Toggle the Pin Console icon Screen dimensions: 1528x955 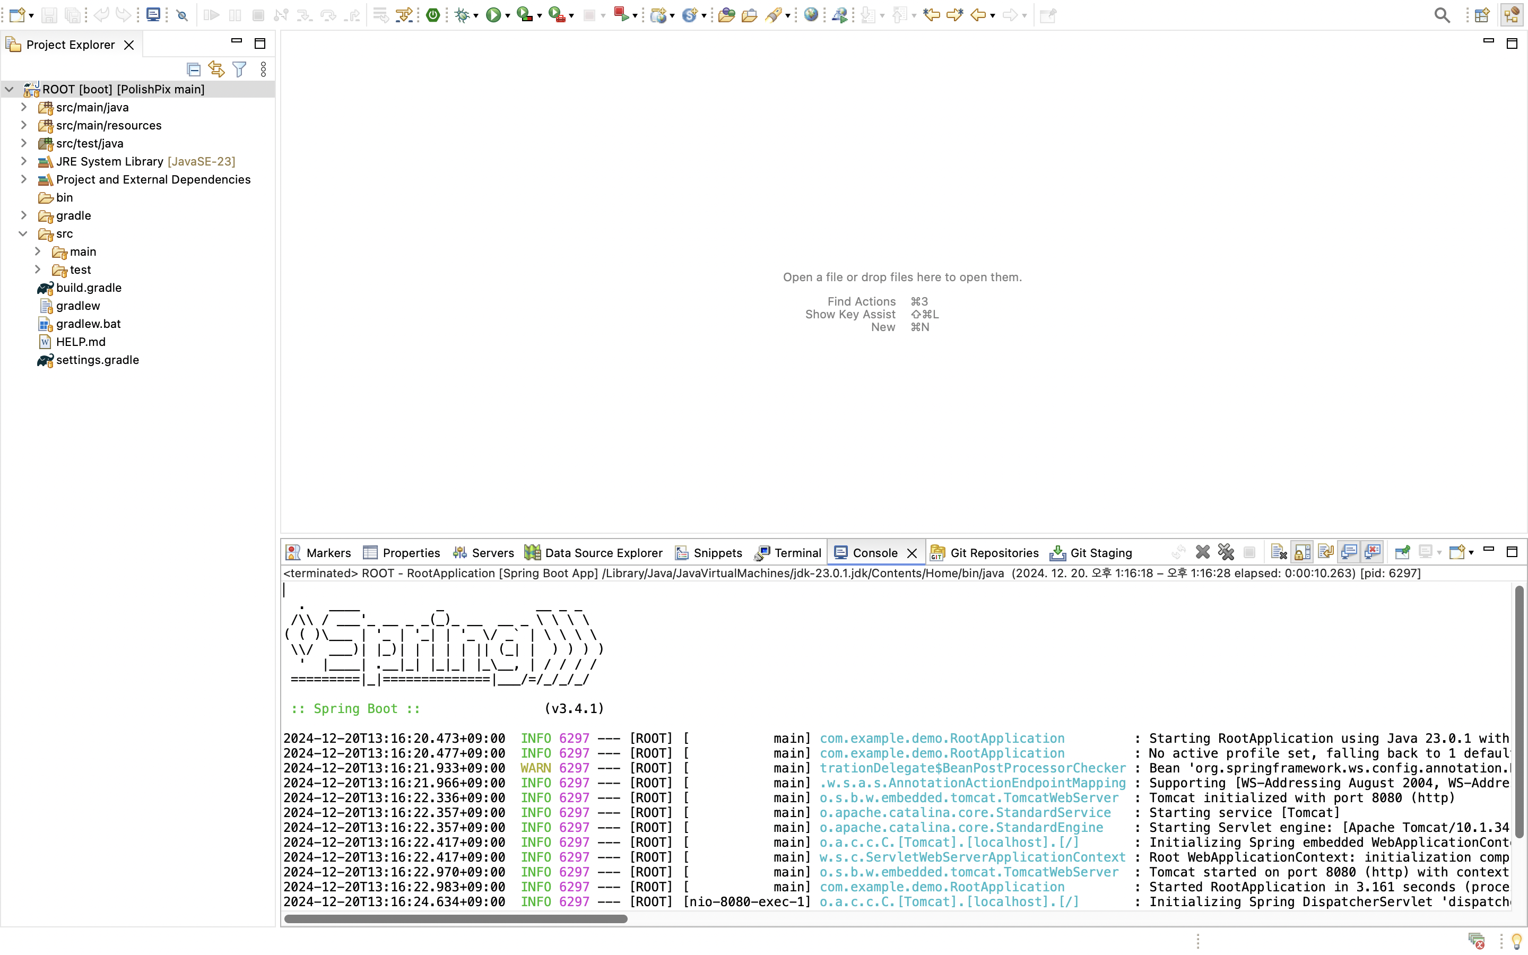(x=1402, y=552)
